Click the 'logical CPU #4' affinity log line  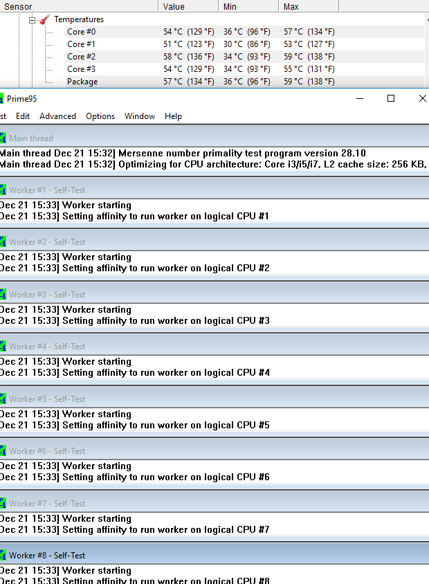tap(134, 372)
